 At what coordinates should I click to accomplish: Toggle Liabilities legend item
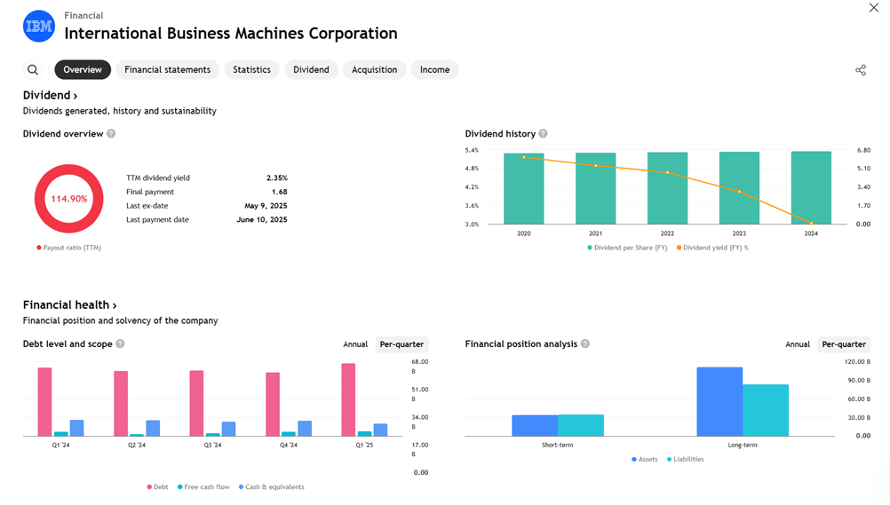(x=685, y=459)
